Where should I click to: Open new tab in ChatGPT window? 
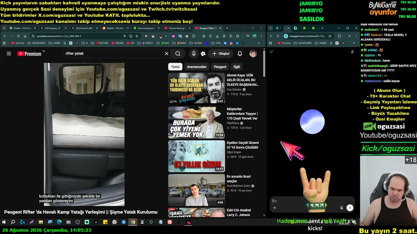pyautogui.click(x=322, y=28)
